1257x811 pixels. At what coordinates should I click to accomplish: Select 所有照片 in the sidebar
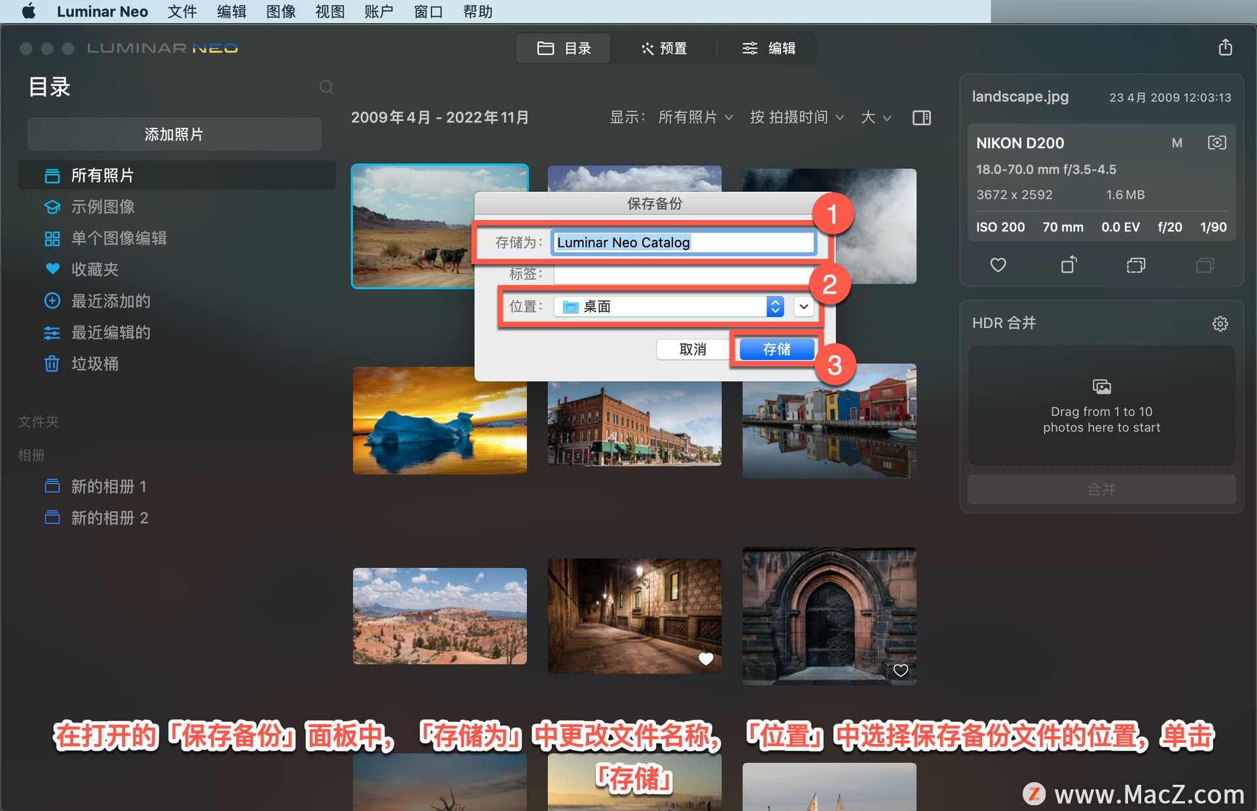[177, 176]
